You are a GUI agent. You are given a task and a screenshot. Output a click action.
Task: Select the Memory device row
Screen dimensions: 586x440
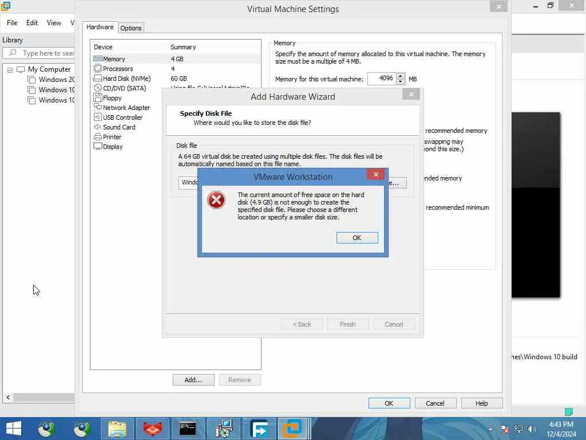176,59
